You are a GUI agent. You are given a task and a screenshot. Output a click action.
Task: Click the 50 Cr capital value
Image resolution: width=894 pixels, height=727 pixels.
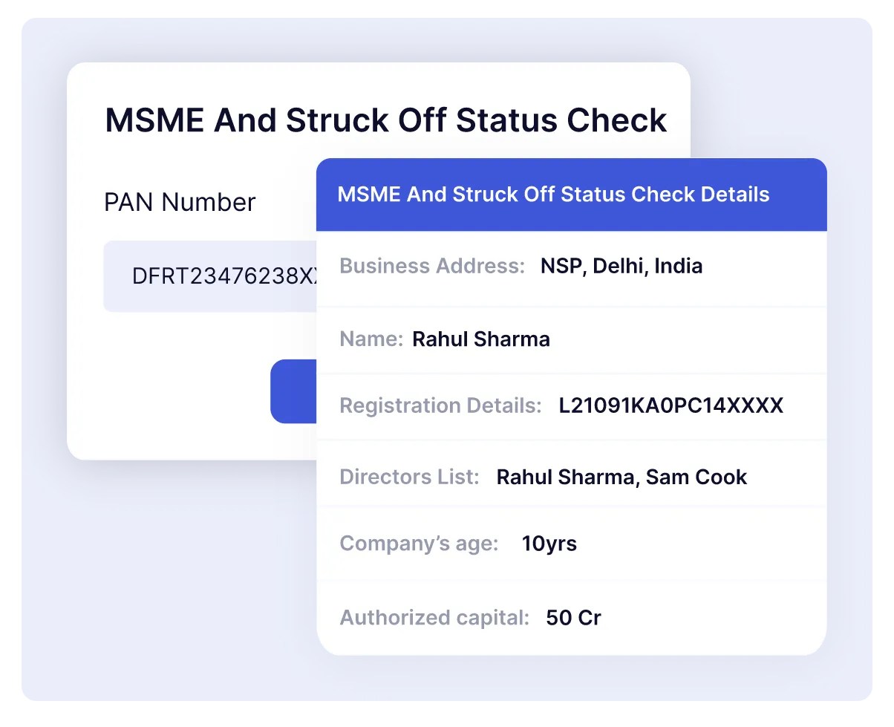pos(573,617)
